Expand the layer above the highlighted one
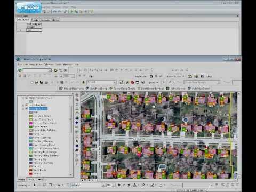The height and width of the screenshot is (192, 256). (x=23, y=105)
